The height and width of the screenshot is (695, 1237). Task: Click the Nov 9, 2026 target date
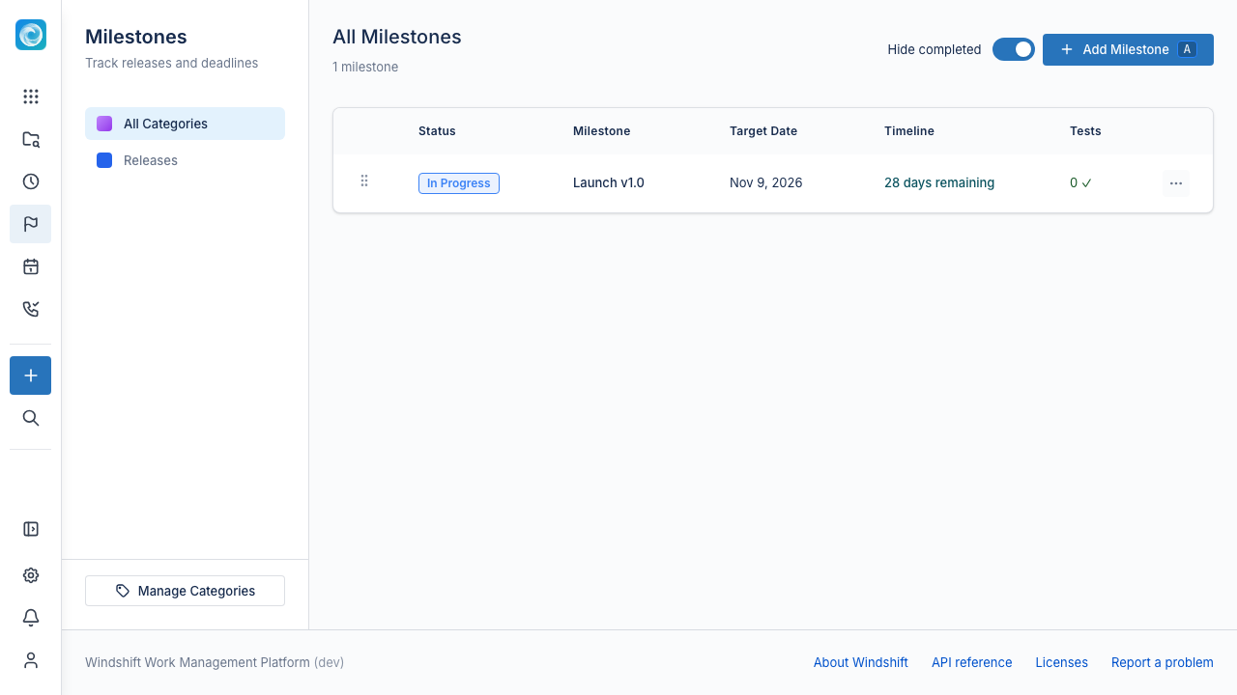766,182
